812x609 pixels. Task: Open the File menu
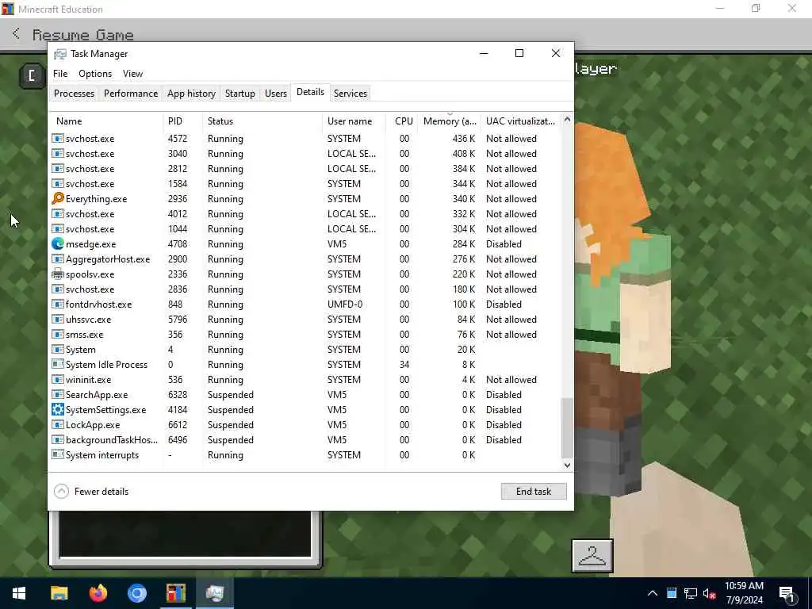click(x=60, y=74)
